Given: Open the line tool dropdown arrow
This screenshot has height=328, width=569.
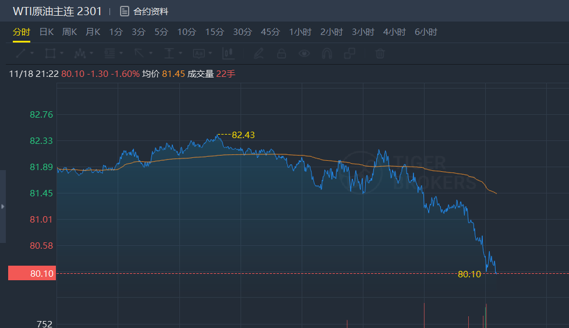Looking at the screenshot, I should point(32,54).
